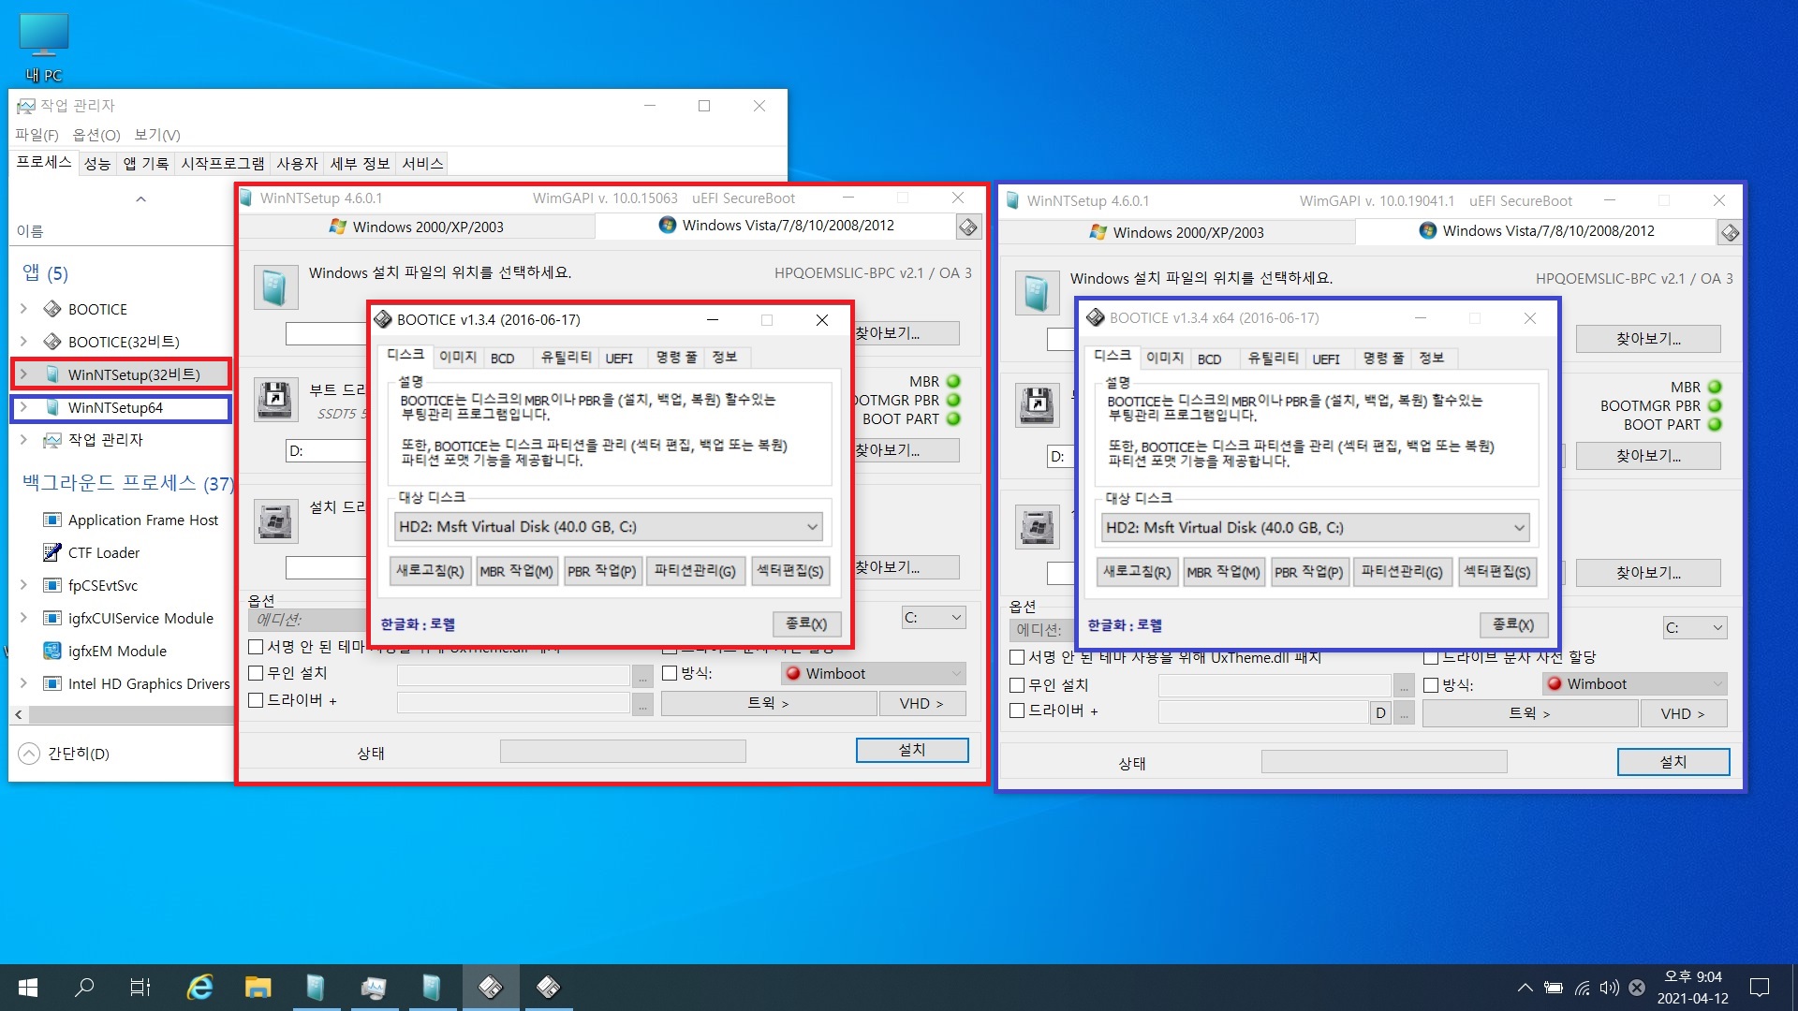1798x1011 pixels.
Task: Click the BOOTMGR PBR green light in right WinNTSetup
Action: pyautogui.click(x=1715, y=405)
